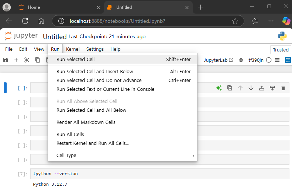Insert a cell below icon
The image size is (292, 189).
(272, 88)
